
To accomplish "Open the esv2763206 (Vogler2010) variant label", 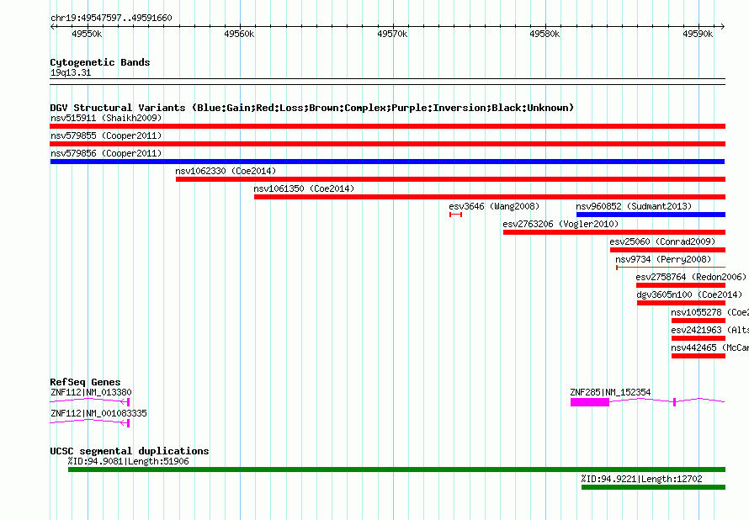I will coord(560,224).
